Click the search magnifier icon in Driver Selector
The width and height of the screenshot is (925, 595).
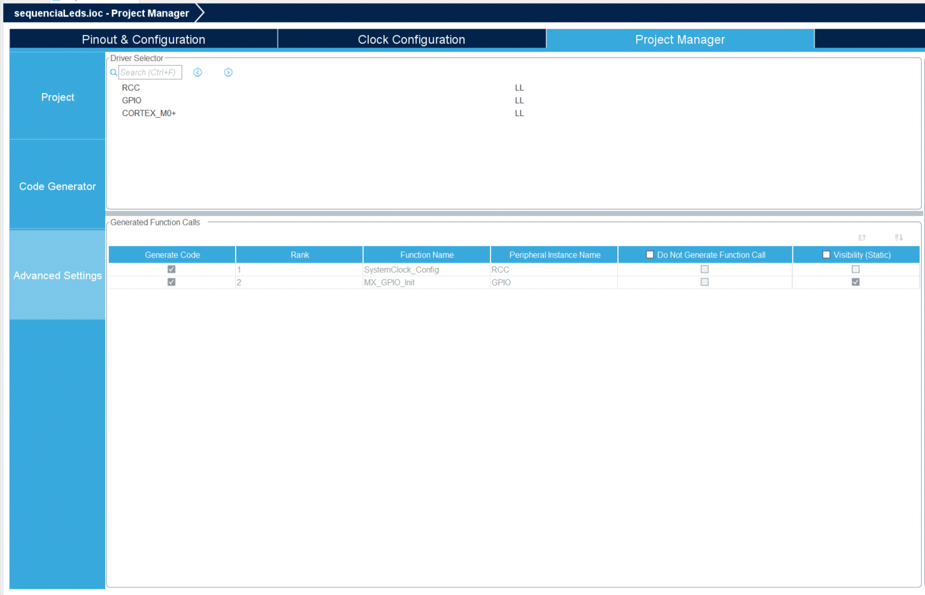click(113, 73)
